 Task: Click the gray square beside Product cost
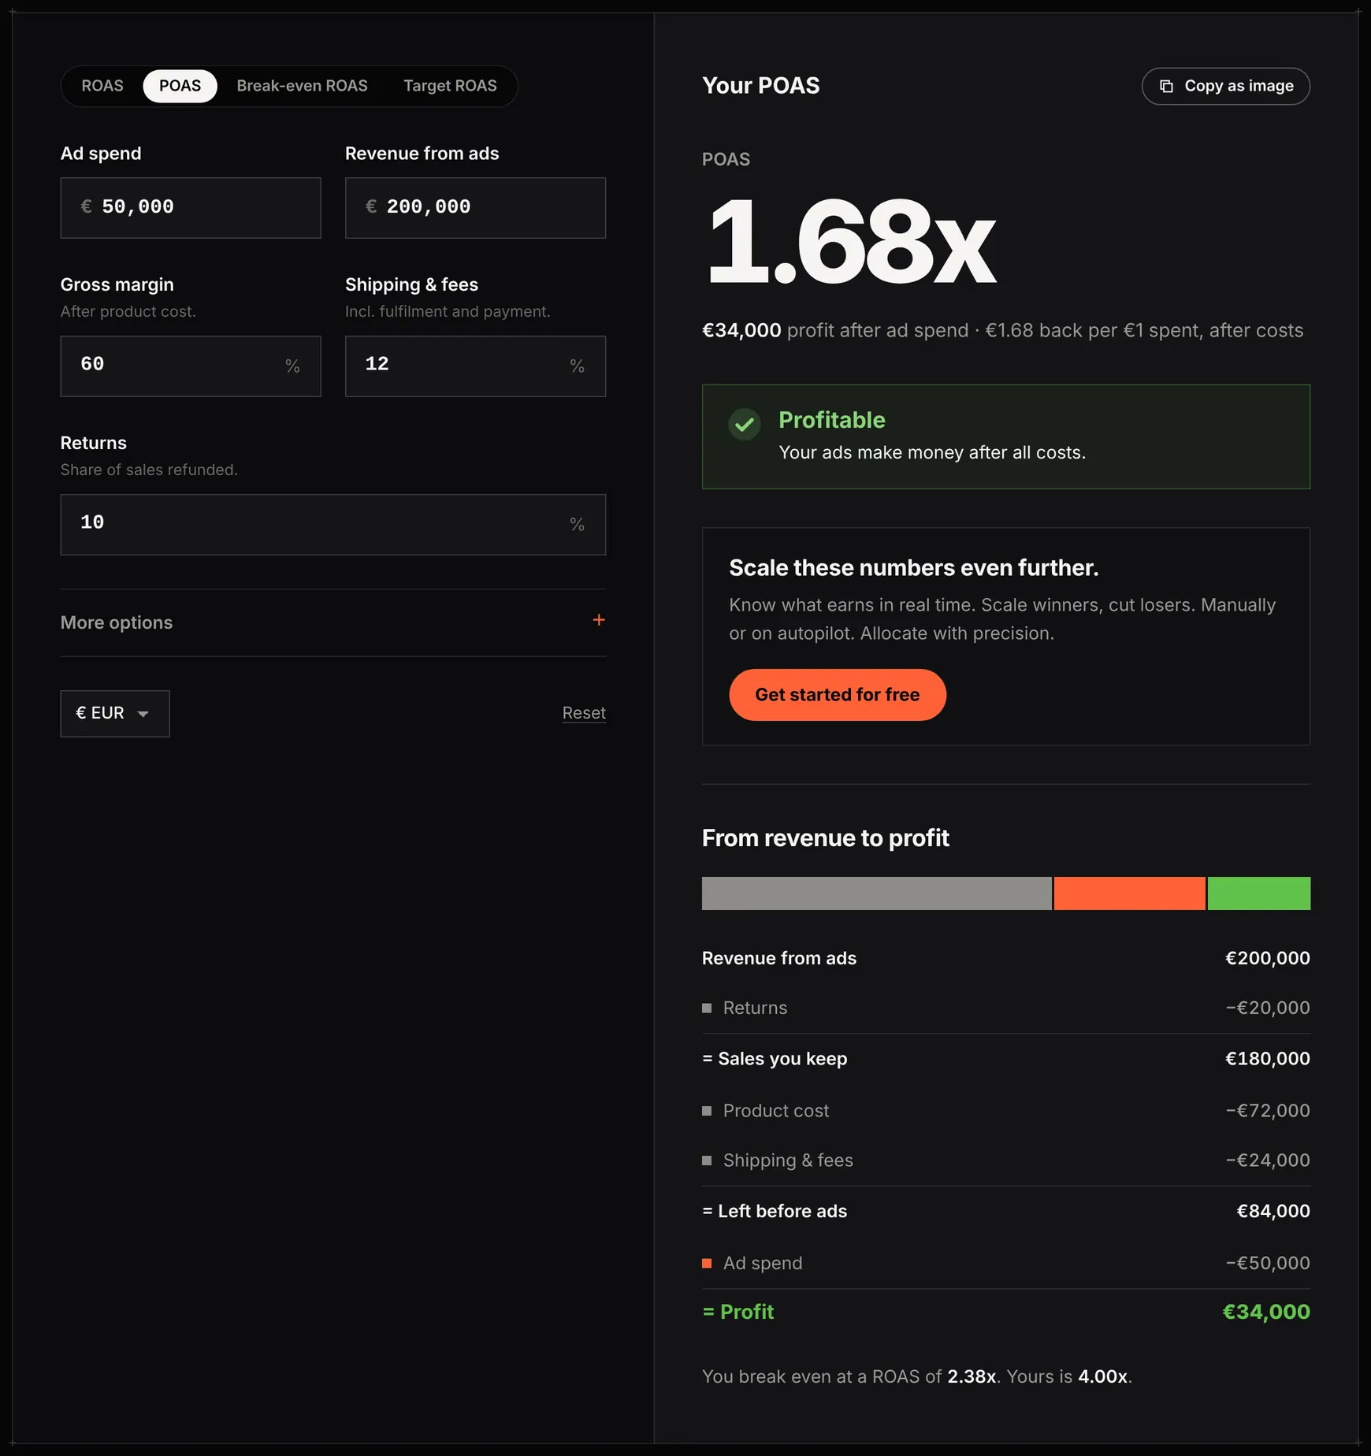pos(707,1111)
